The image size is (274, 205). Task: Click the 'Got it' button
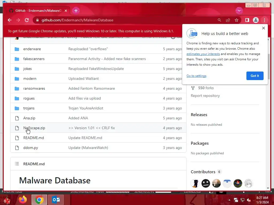pyautogui.click(x=255, y=76)
